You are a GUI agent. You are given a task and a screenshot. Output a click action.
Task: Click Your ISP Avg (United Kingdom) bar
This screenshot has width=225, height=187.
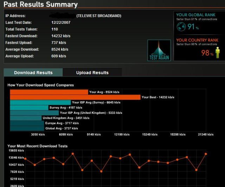click(34, 113)
